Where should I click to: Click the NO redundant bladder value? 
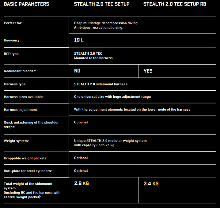(77, 71)
